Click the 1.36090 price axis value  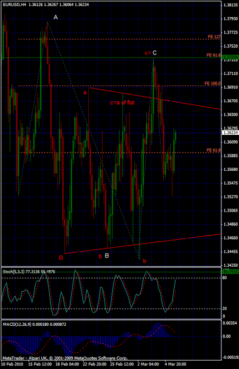pos(231,142)
